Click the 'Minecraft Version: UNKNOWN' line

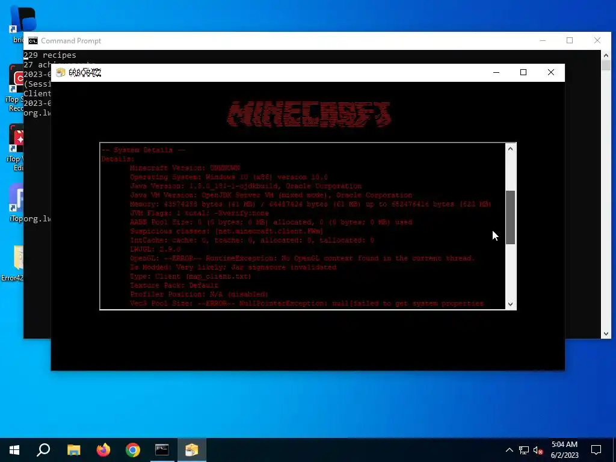185,168
